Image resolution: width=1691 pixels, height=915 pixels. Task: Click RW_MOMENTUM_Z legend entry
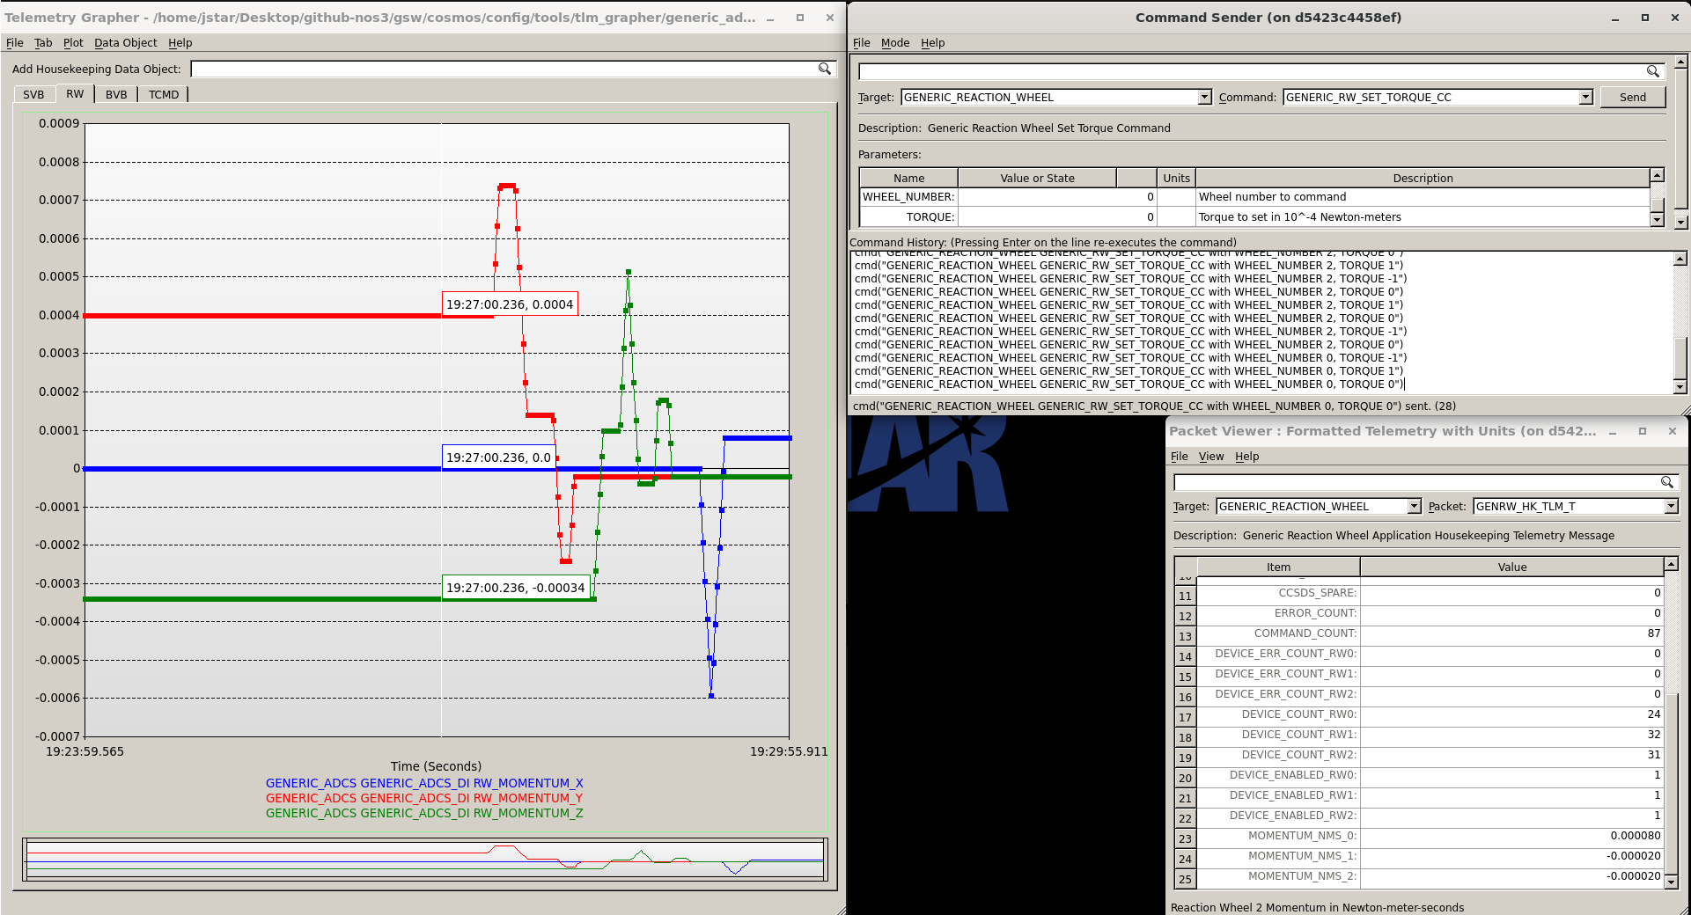424,813
